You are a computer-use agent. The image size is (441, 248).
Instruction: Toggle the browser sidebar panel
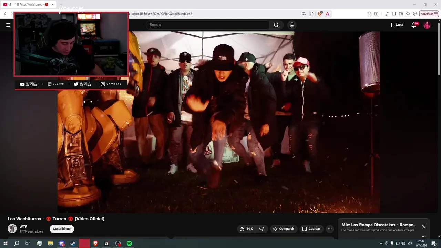coord(394,14)
